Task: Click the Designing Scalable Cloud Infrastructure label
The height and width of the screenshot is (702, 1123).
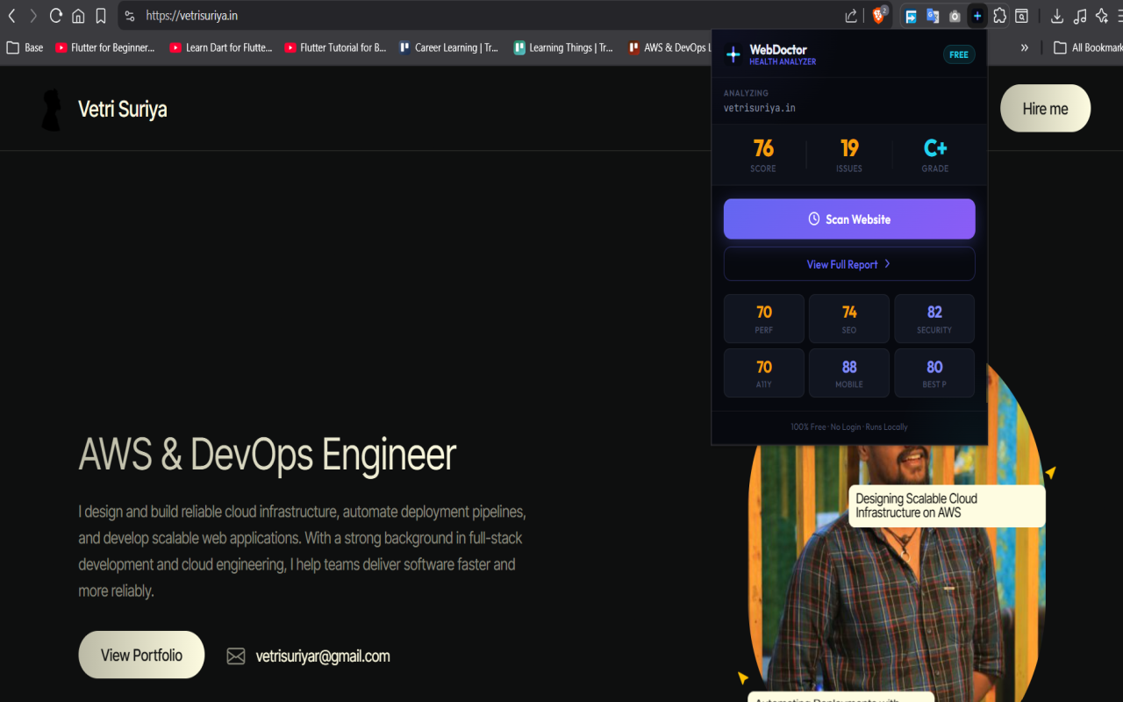Action: coord(947,505)
